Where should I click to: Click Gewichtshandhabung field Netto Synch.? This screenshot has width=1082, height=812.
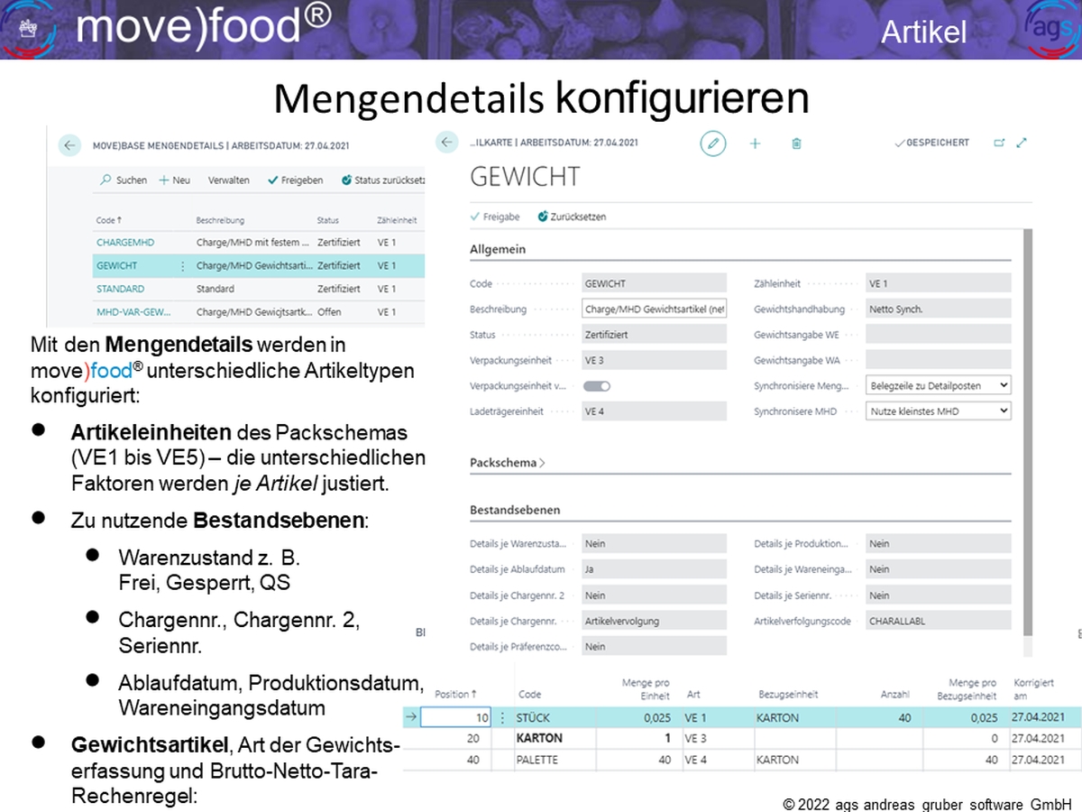tap(938, 309)
